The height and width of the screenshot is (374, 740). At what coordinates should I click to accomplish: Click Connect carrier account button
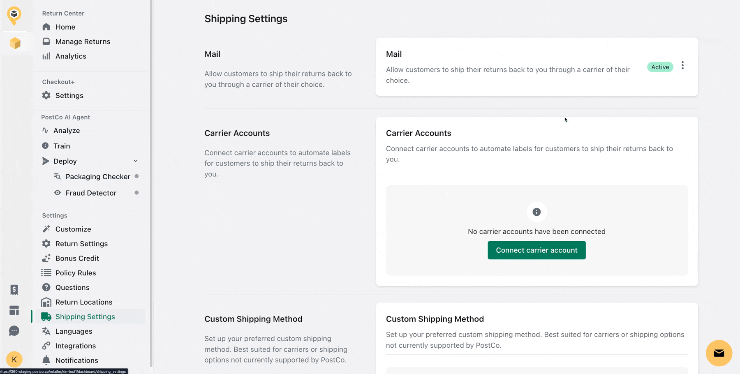[536, 250]
